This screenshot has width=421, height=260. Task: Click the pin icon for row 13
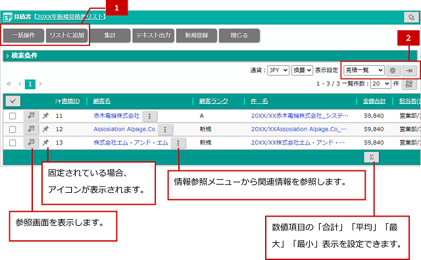(45, 143)
